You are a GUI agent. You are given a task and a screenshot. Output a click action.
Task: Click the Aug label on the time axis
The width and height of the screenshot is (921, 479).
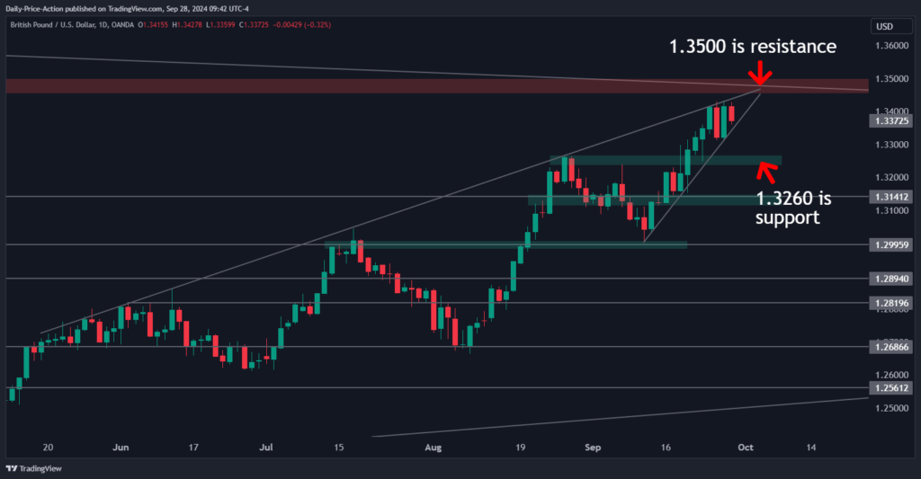[433, 448]
